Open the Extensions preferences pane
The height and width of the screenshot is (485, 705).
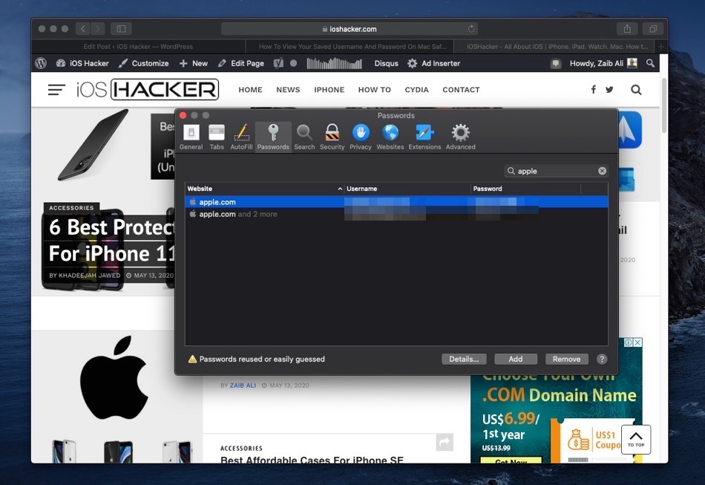click(424, 137)
